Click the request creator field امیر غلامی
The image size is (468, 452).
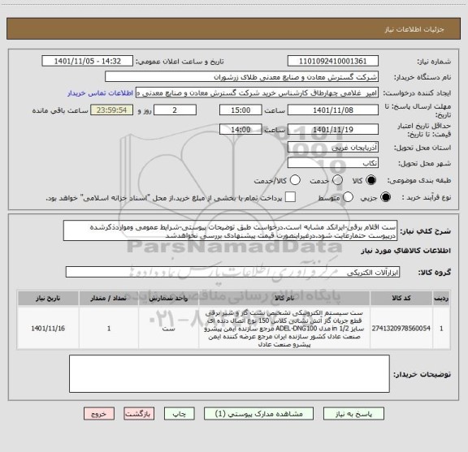257,93
